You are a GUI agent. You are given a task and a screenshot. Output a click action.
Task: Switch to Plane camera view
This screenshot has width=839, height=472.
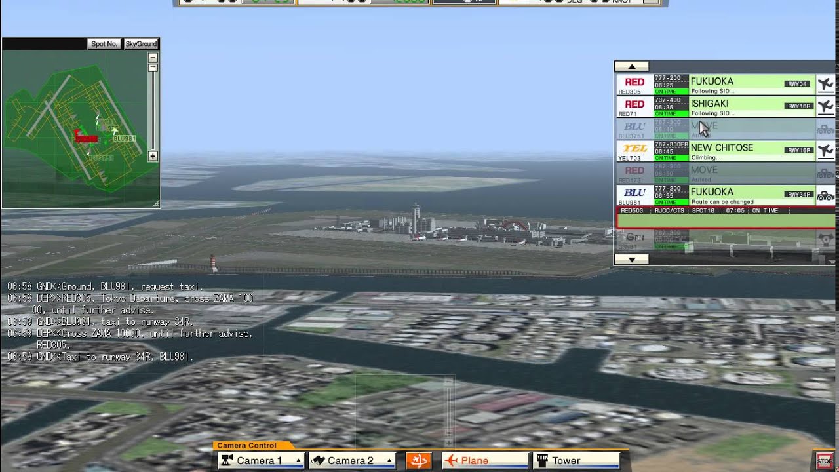click(x=485, y=461)
